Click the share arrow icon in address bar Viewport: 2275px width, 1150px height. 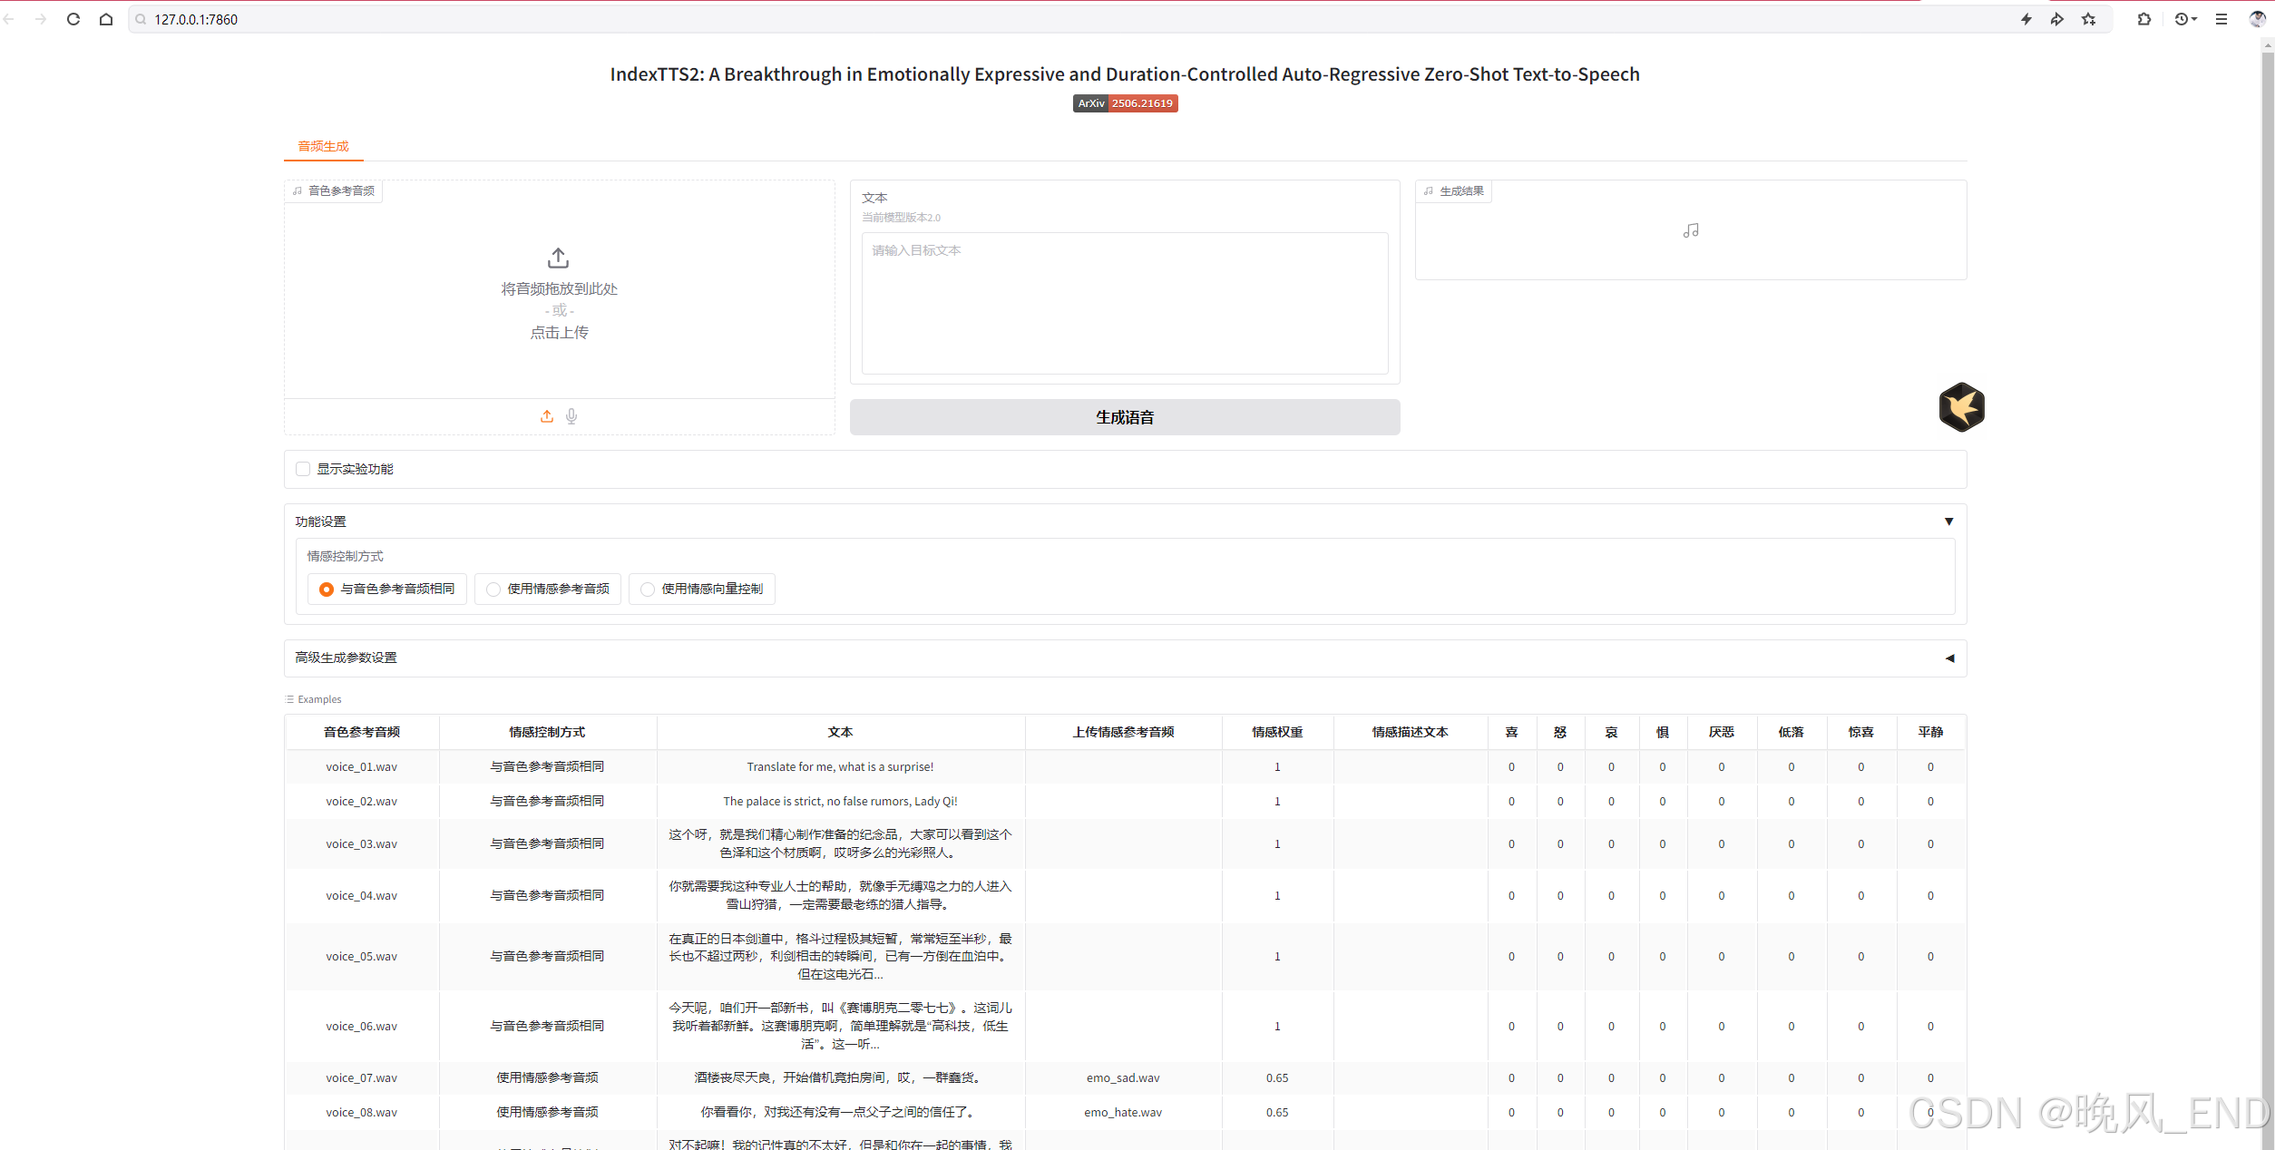tap(2057, 19)
